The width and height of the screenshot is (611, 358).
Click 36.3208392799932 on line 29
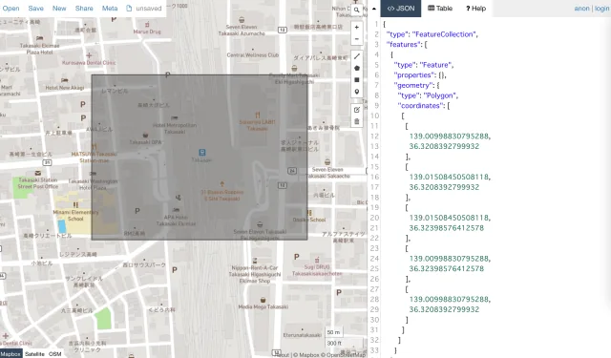point(444,309)
